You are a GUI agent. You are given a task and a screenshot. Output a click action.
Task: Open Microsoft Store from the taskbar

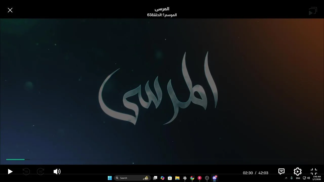coord(170,178)
